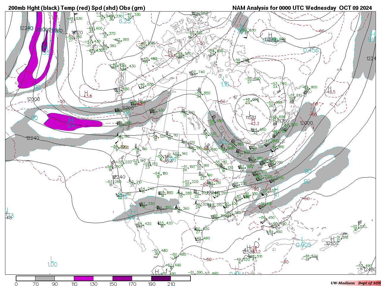Select the purple 150–170 legend swatch
The height and width of the screenshot is (286, 381).
tap(122, 278)
